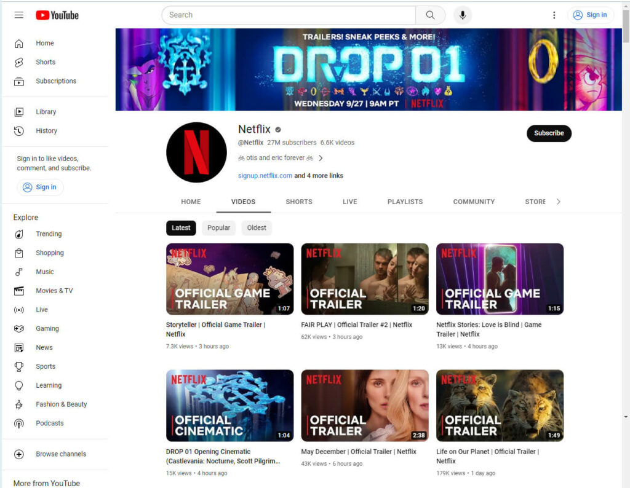The height and width of the screenshot is (488, 630).
Task: Click the Podcasts icon
Action: (x=19, y=423)
